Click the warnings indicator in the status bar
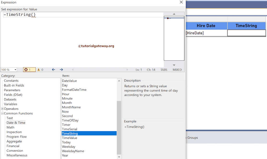Image resolution: width=267 pixels, height=159 pixels. 40,69
